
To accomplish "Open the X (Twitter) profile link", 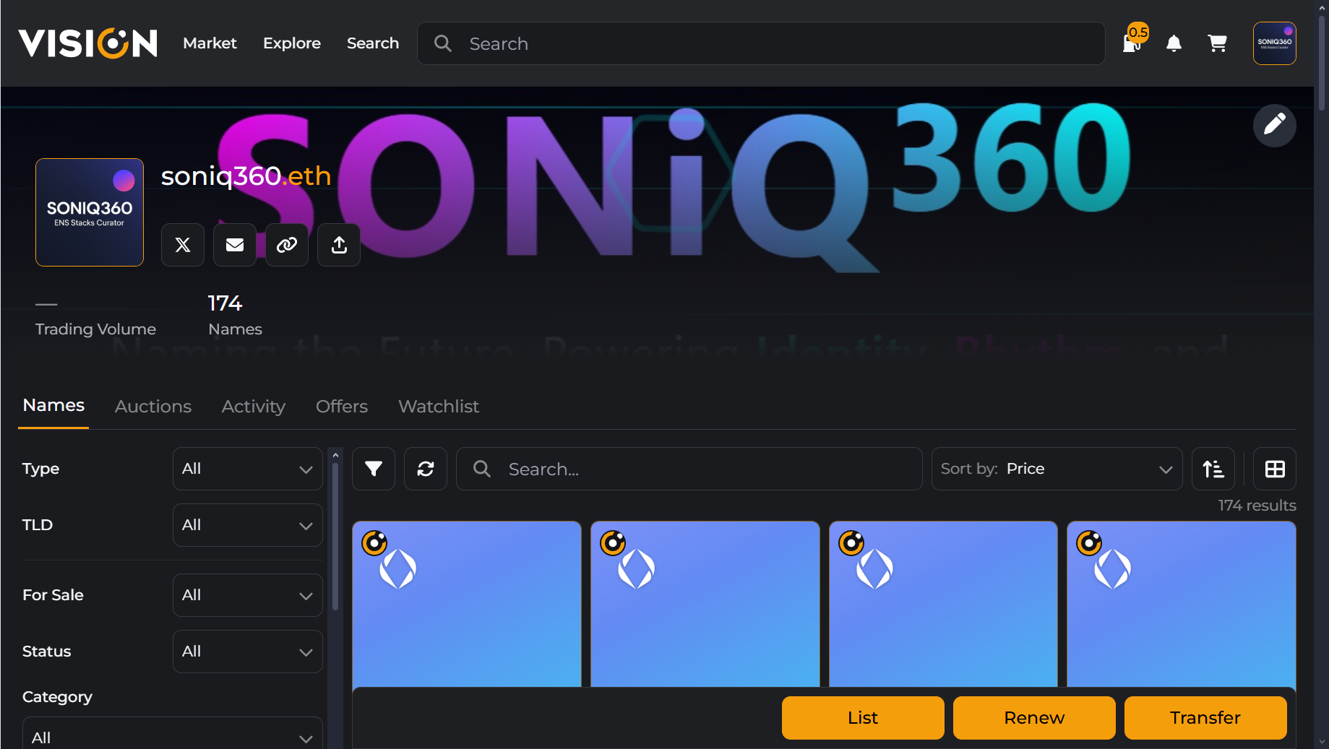I will [183, 245].
